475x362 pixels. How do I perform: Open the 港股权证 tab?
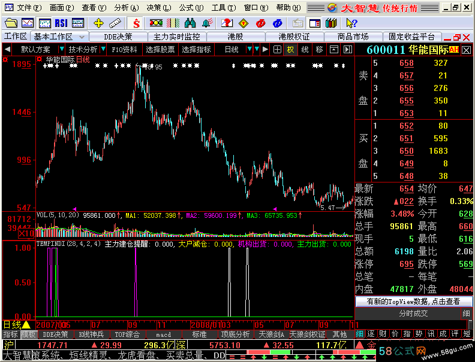294,37
